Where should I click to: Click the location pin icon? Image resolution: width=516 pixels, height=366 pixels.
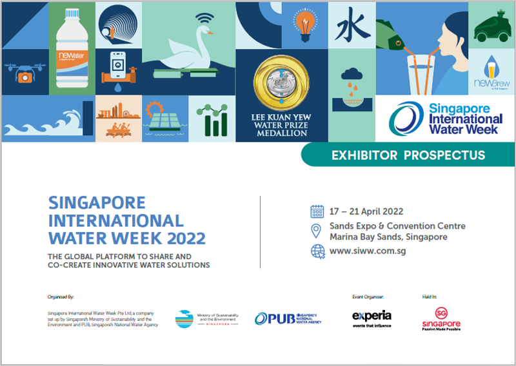[x=316, y=231]
